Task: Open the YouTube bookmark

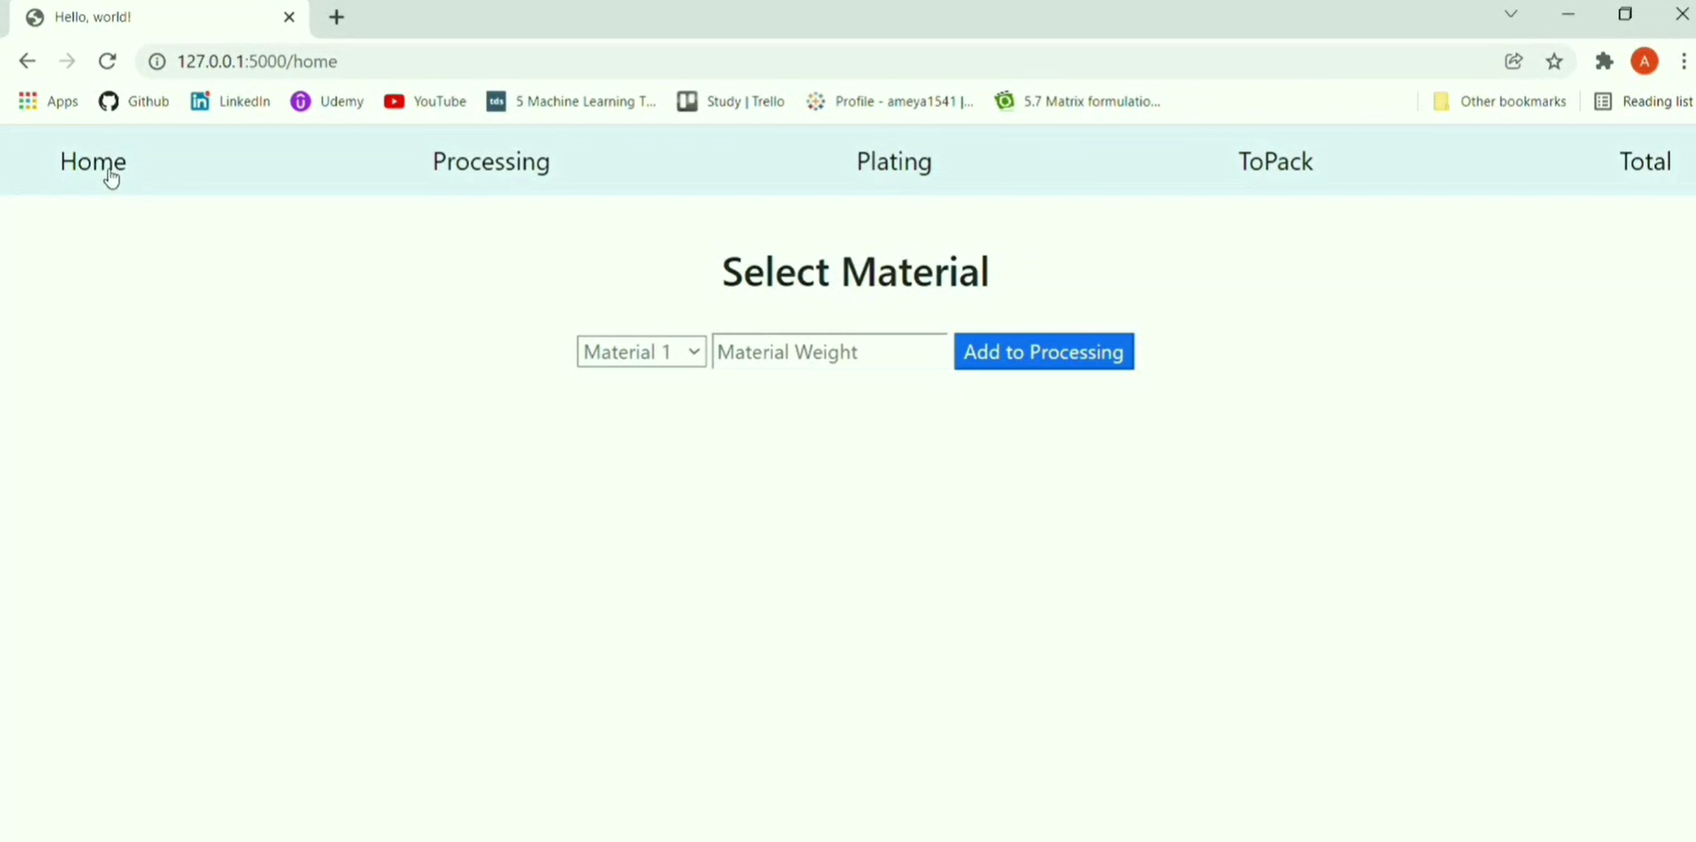Action: (425, 101)
